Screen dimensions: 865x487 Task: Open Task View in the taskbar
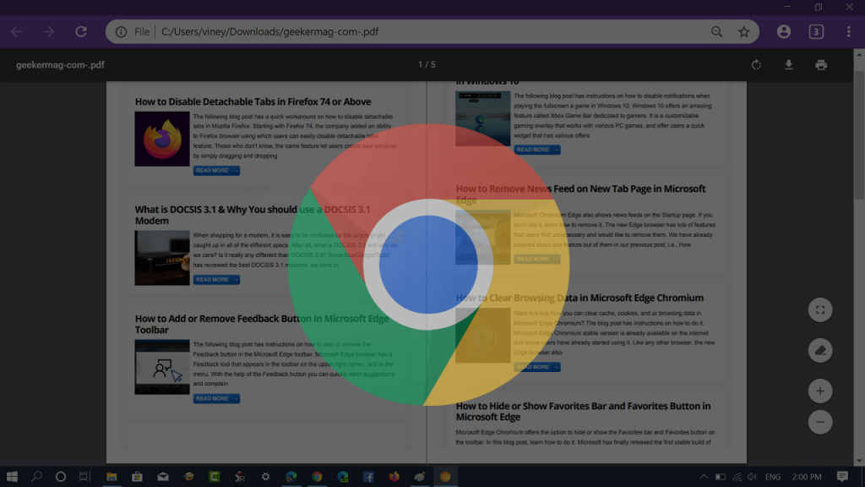tap(85, 477)
